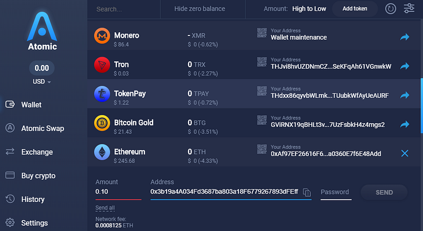The height and width of the screenshot is (231, 423).
Task: Click the send arrow for Tron
Action: (404, 66)
